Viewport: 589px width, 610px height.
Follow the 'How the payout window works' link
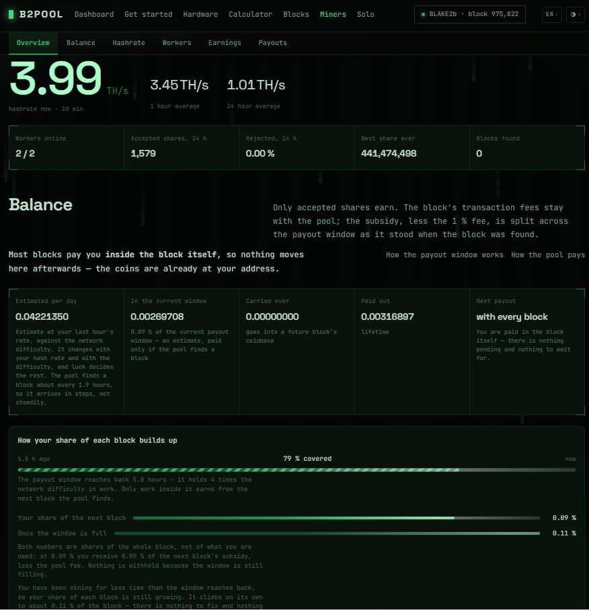click(x=444, y=255)
